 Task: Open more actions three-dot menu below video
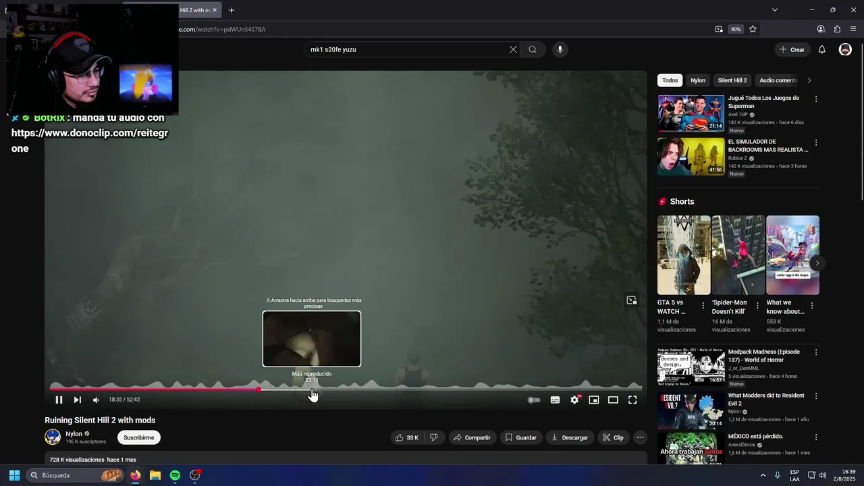click(x=640, y=437)
